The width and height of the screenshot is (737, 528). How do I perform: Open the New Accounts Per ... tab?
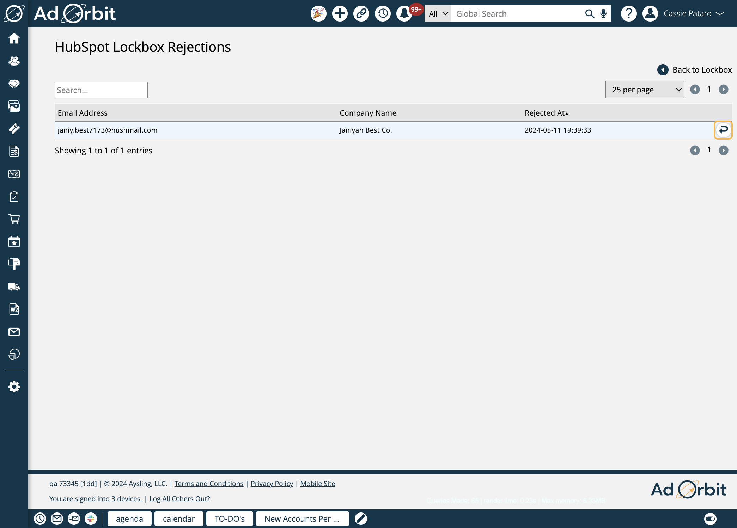(x=302, y=518)
